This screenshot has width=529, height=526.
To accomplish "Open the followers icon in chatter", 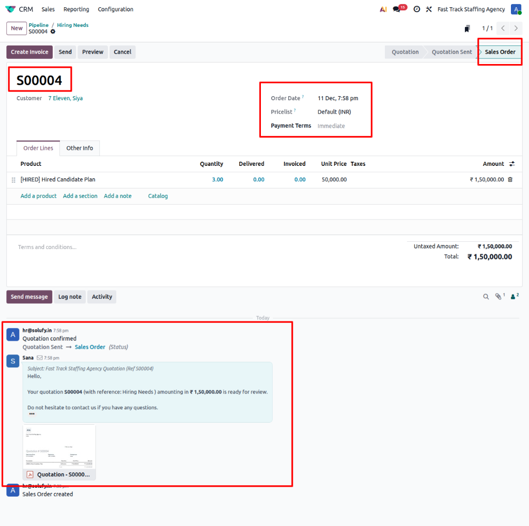I will pyautogui.click(x=514, y=297).
